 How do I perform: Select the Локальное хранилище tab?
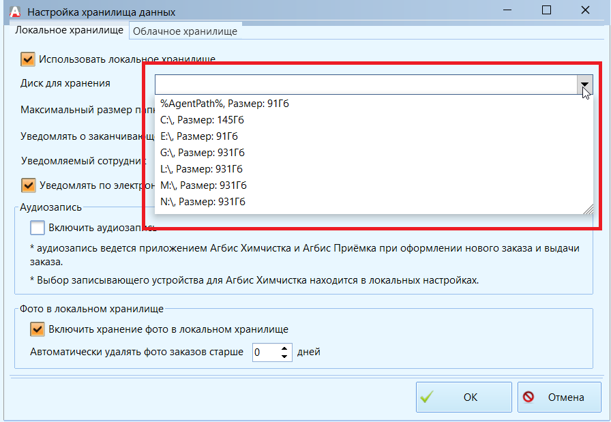(x=69, y=30)
